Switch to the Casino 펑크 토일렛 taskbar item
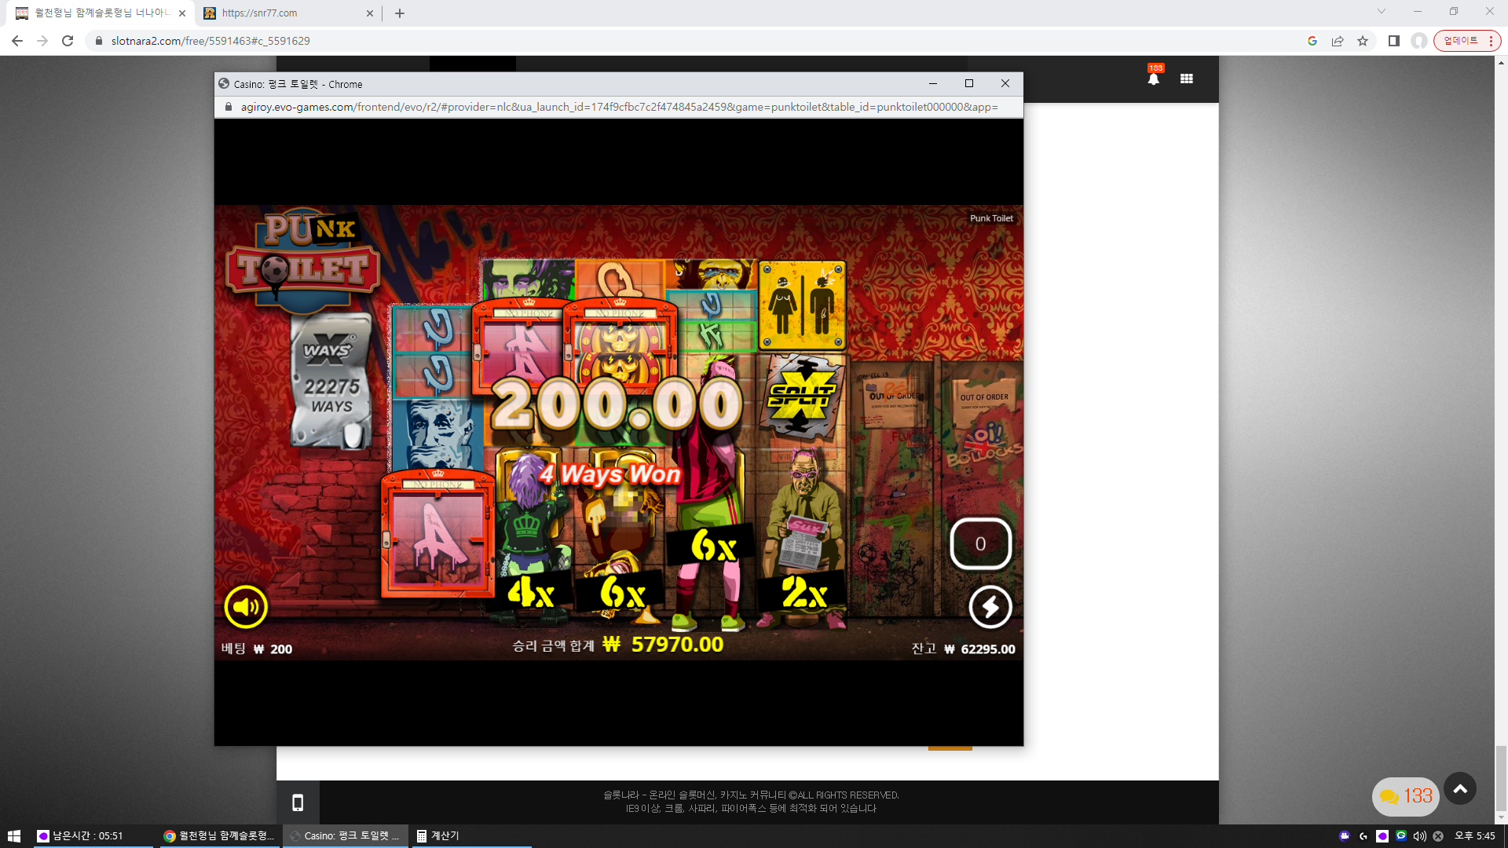This screenshot has width=1508, height=848. pos(344,836)
